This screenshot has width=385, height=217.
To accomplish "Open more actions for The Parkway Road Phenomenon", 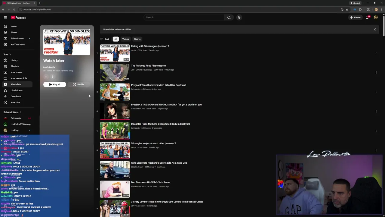I will (376, 72).
